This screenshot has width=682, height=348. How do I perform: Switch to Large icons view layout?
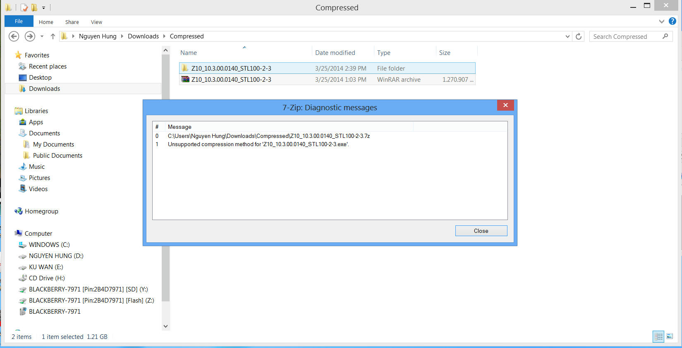pyautogui.click(x=670, y=336)
